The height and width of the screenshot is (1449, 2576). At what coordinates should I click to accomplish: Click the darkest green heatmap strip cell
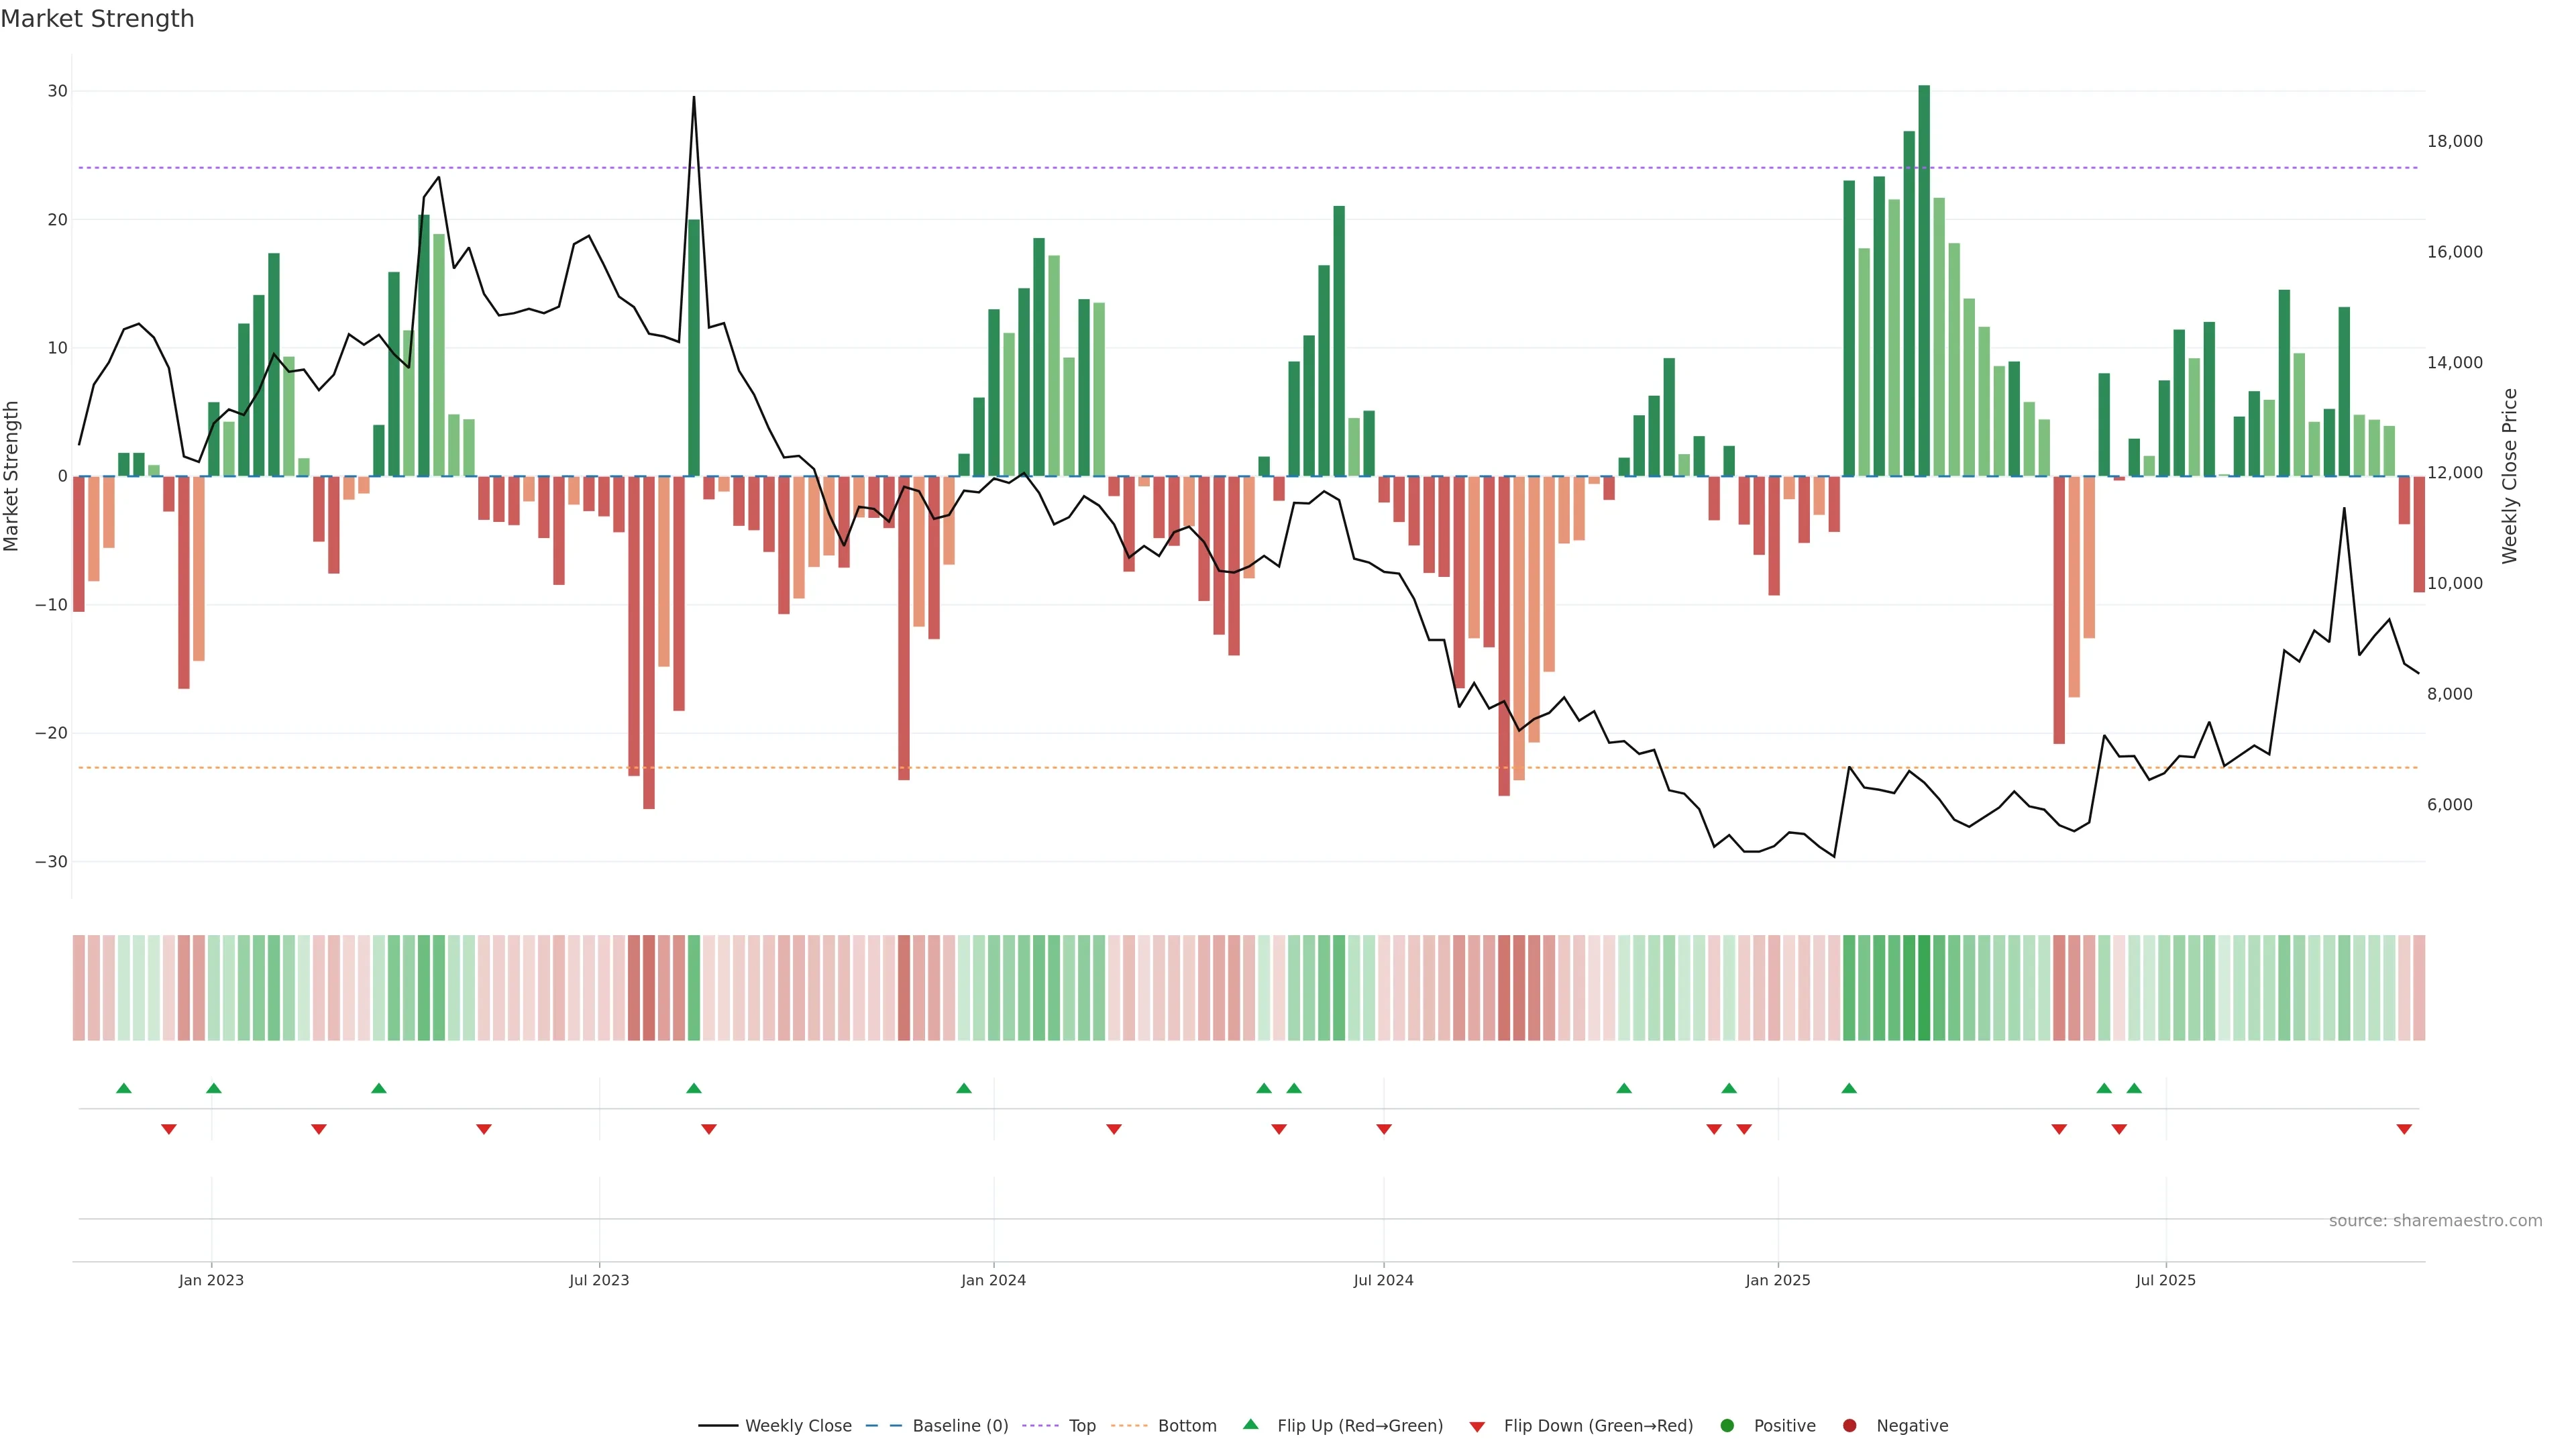pos(1924,987)
